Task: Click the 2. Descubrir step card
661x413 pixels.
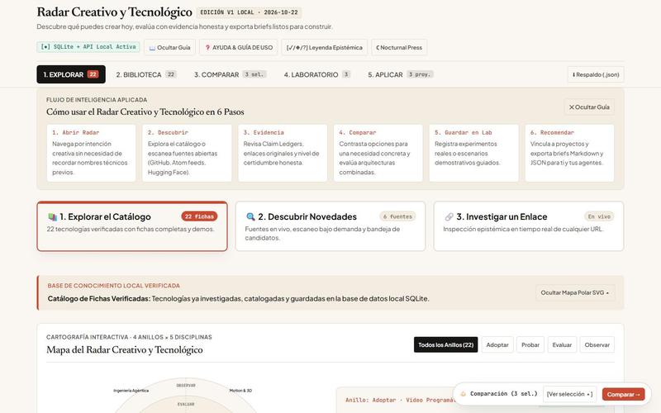Action: tap(187, 153)
